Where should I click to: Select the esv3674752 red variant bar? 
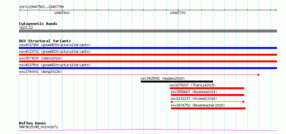click(x=208, y=108)
